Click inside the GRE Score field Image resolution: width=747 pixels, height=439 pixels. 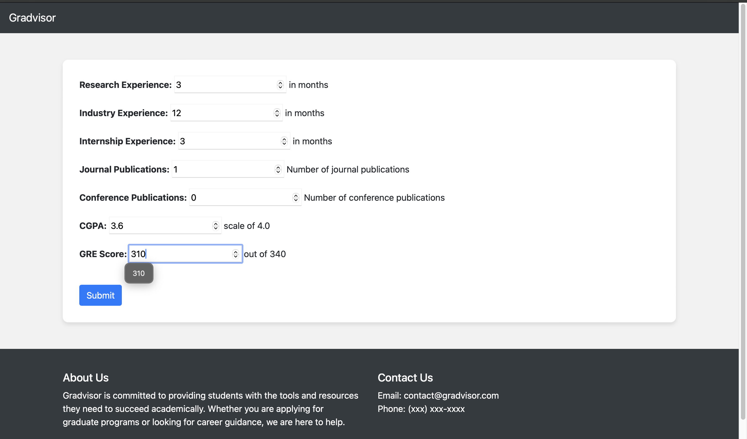coord(185,254)
